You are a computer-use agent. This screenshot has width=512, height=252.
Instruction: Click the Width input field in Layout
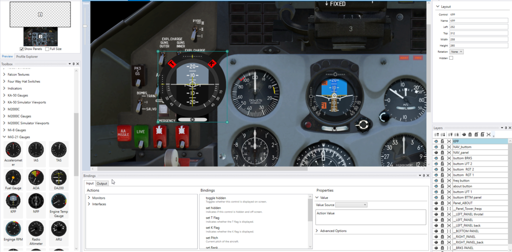tap(479, 39)
